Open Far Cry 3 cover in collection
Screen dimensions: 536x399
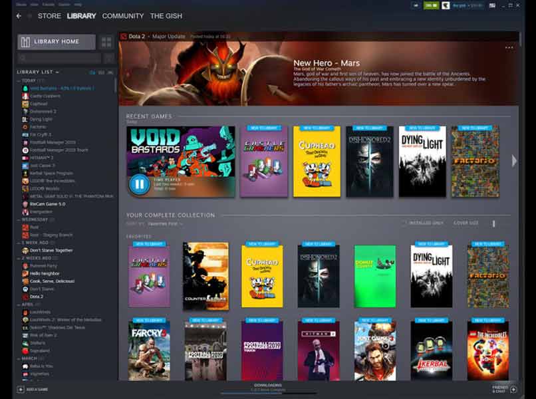coord(149,351)
